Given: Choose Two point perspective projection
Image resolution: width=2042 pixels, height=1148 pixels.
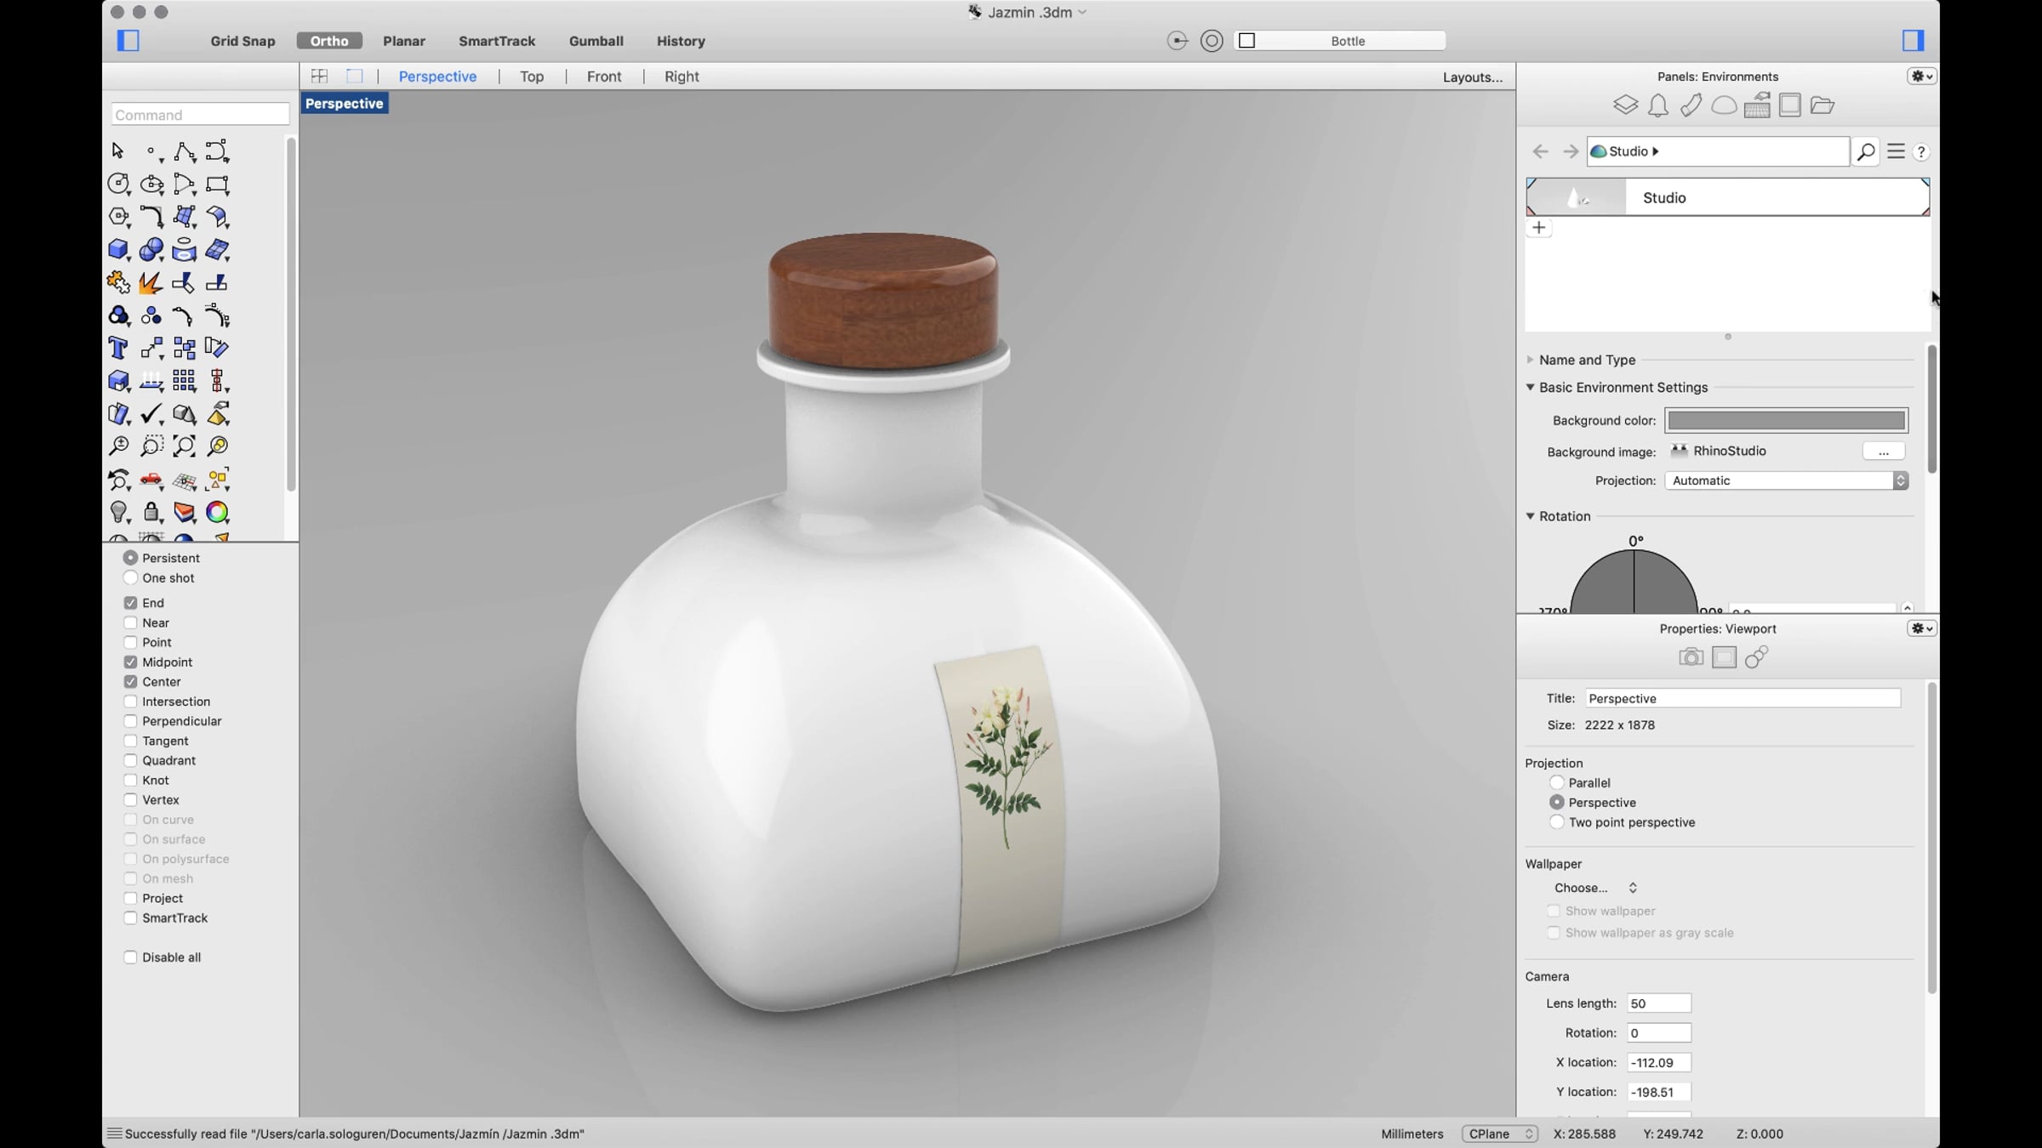Looking at the screenshot, I should click(x=1557, y=822).
